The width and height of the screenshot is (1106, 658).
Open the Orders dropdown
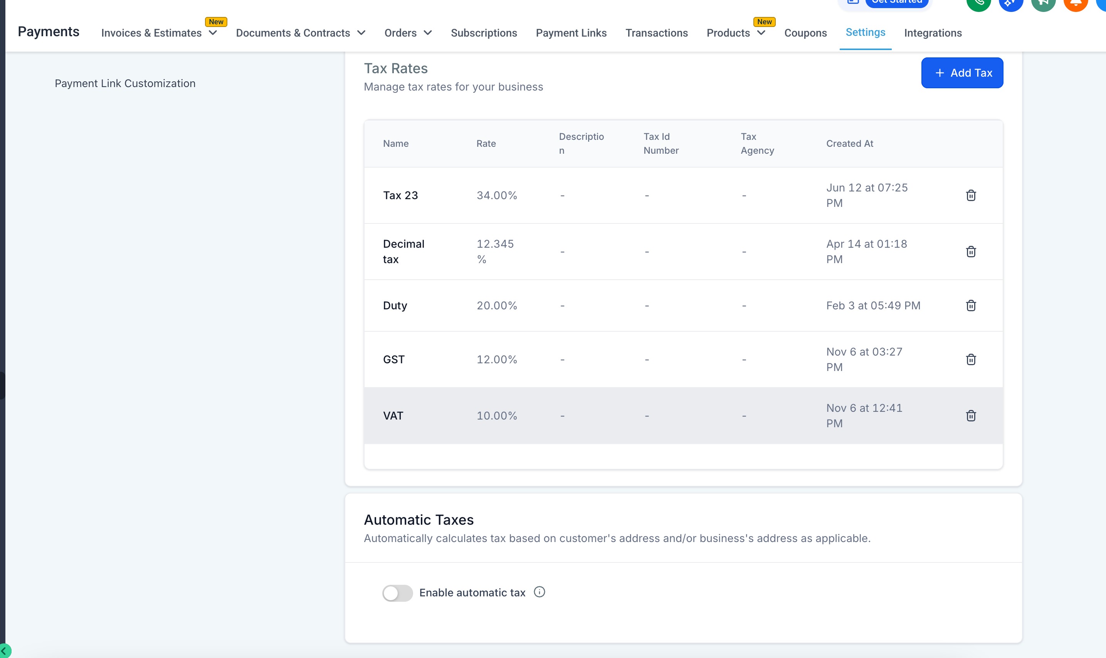[408, 33]
